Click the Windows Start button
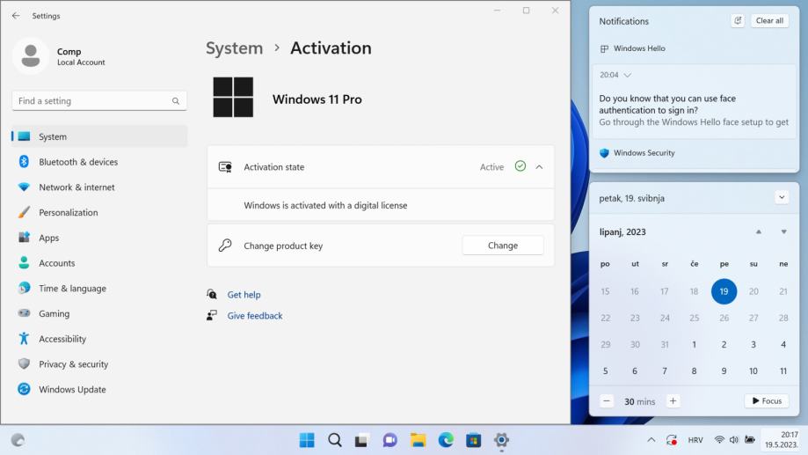This screenshot has height=455, width=808. point(307,440)
